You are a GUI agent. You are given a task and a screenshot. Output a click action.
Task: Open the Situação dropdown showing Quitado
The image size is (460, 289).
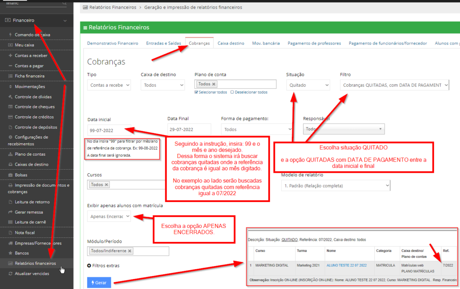(x=308, y=85)
